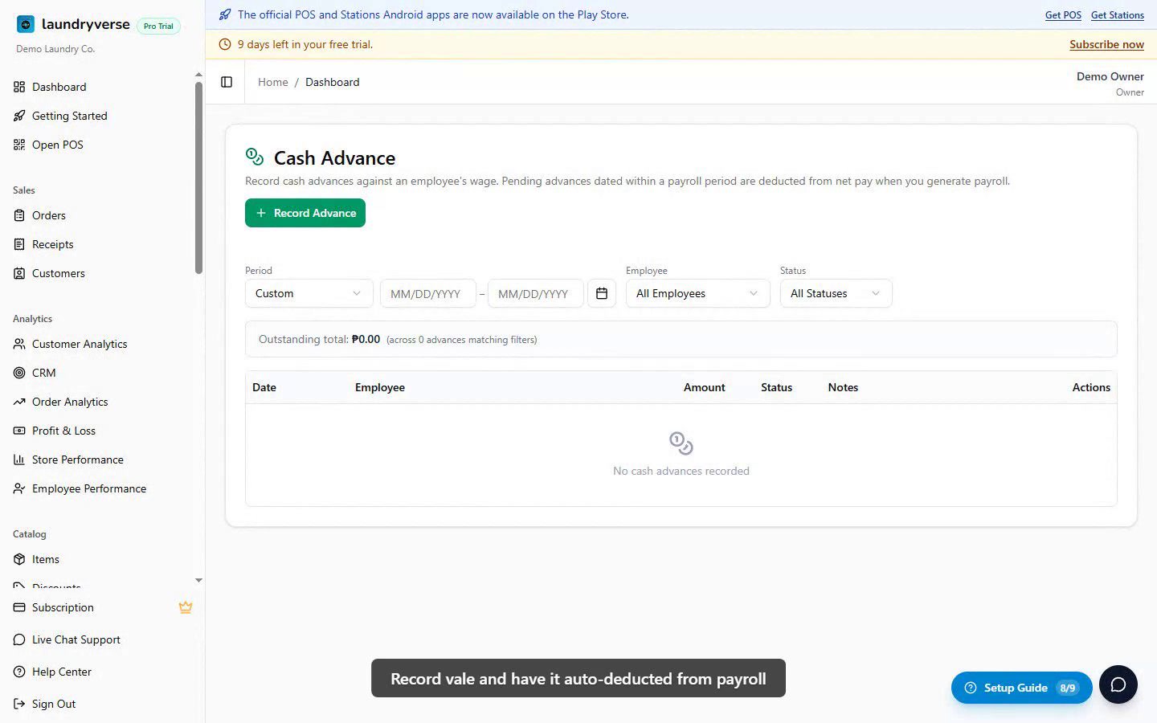Open Employee Performance menu item
This screenshot has width=1157, height=723.
(100, 488)
